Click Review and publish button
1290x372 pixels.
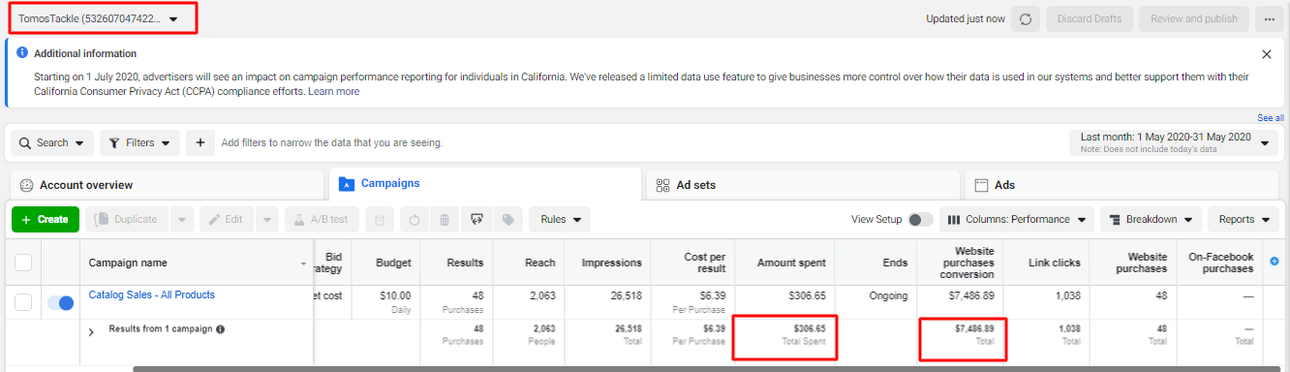tap(1194, 19)
